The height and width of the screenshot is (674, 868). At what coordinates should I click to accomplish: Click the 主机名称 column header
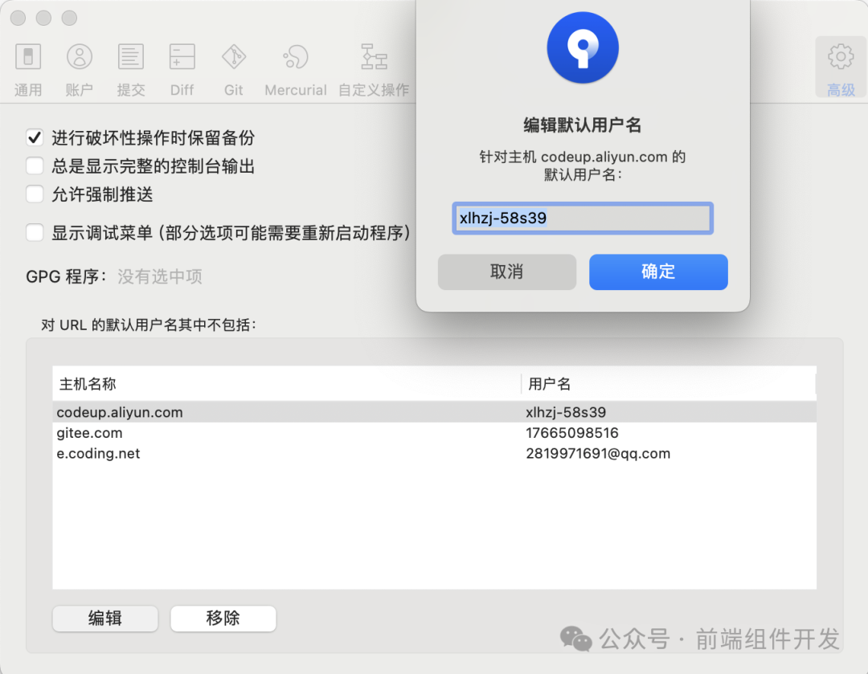(287, 383)
